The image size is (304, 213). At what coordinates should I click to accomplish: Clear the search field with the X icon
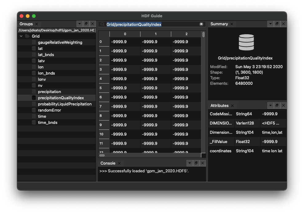point(201,24)
